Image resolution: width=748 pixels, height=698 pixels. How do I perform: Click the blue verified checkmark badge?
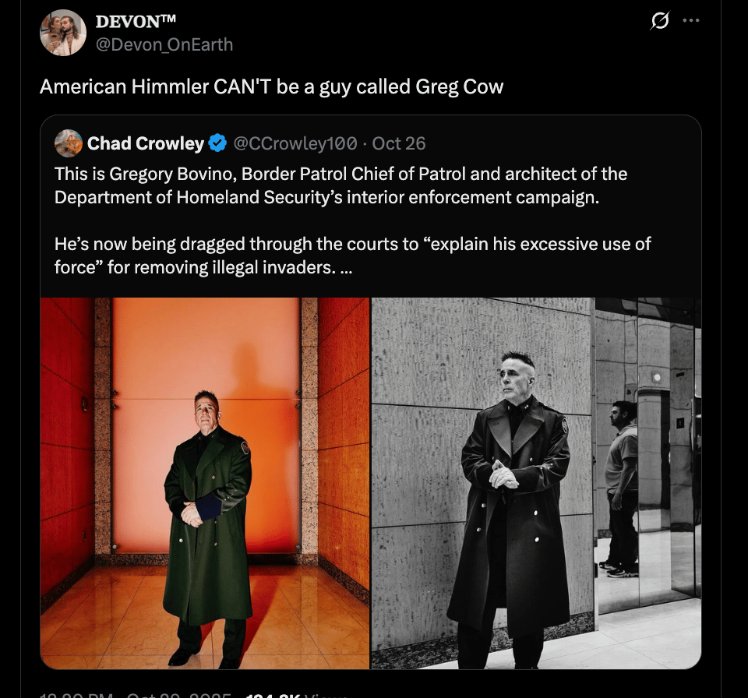tap(218, 143)
